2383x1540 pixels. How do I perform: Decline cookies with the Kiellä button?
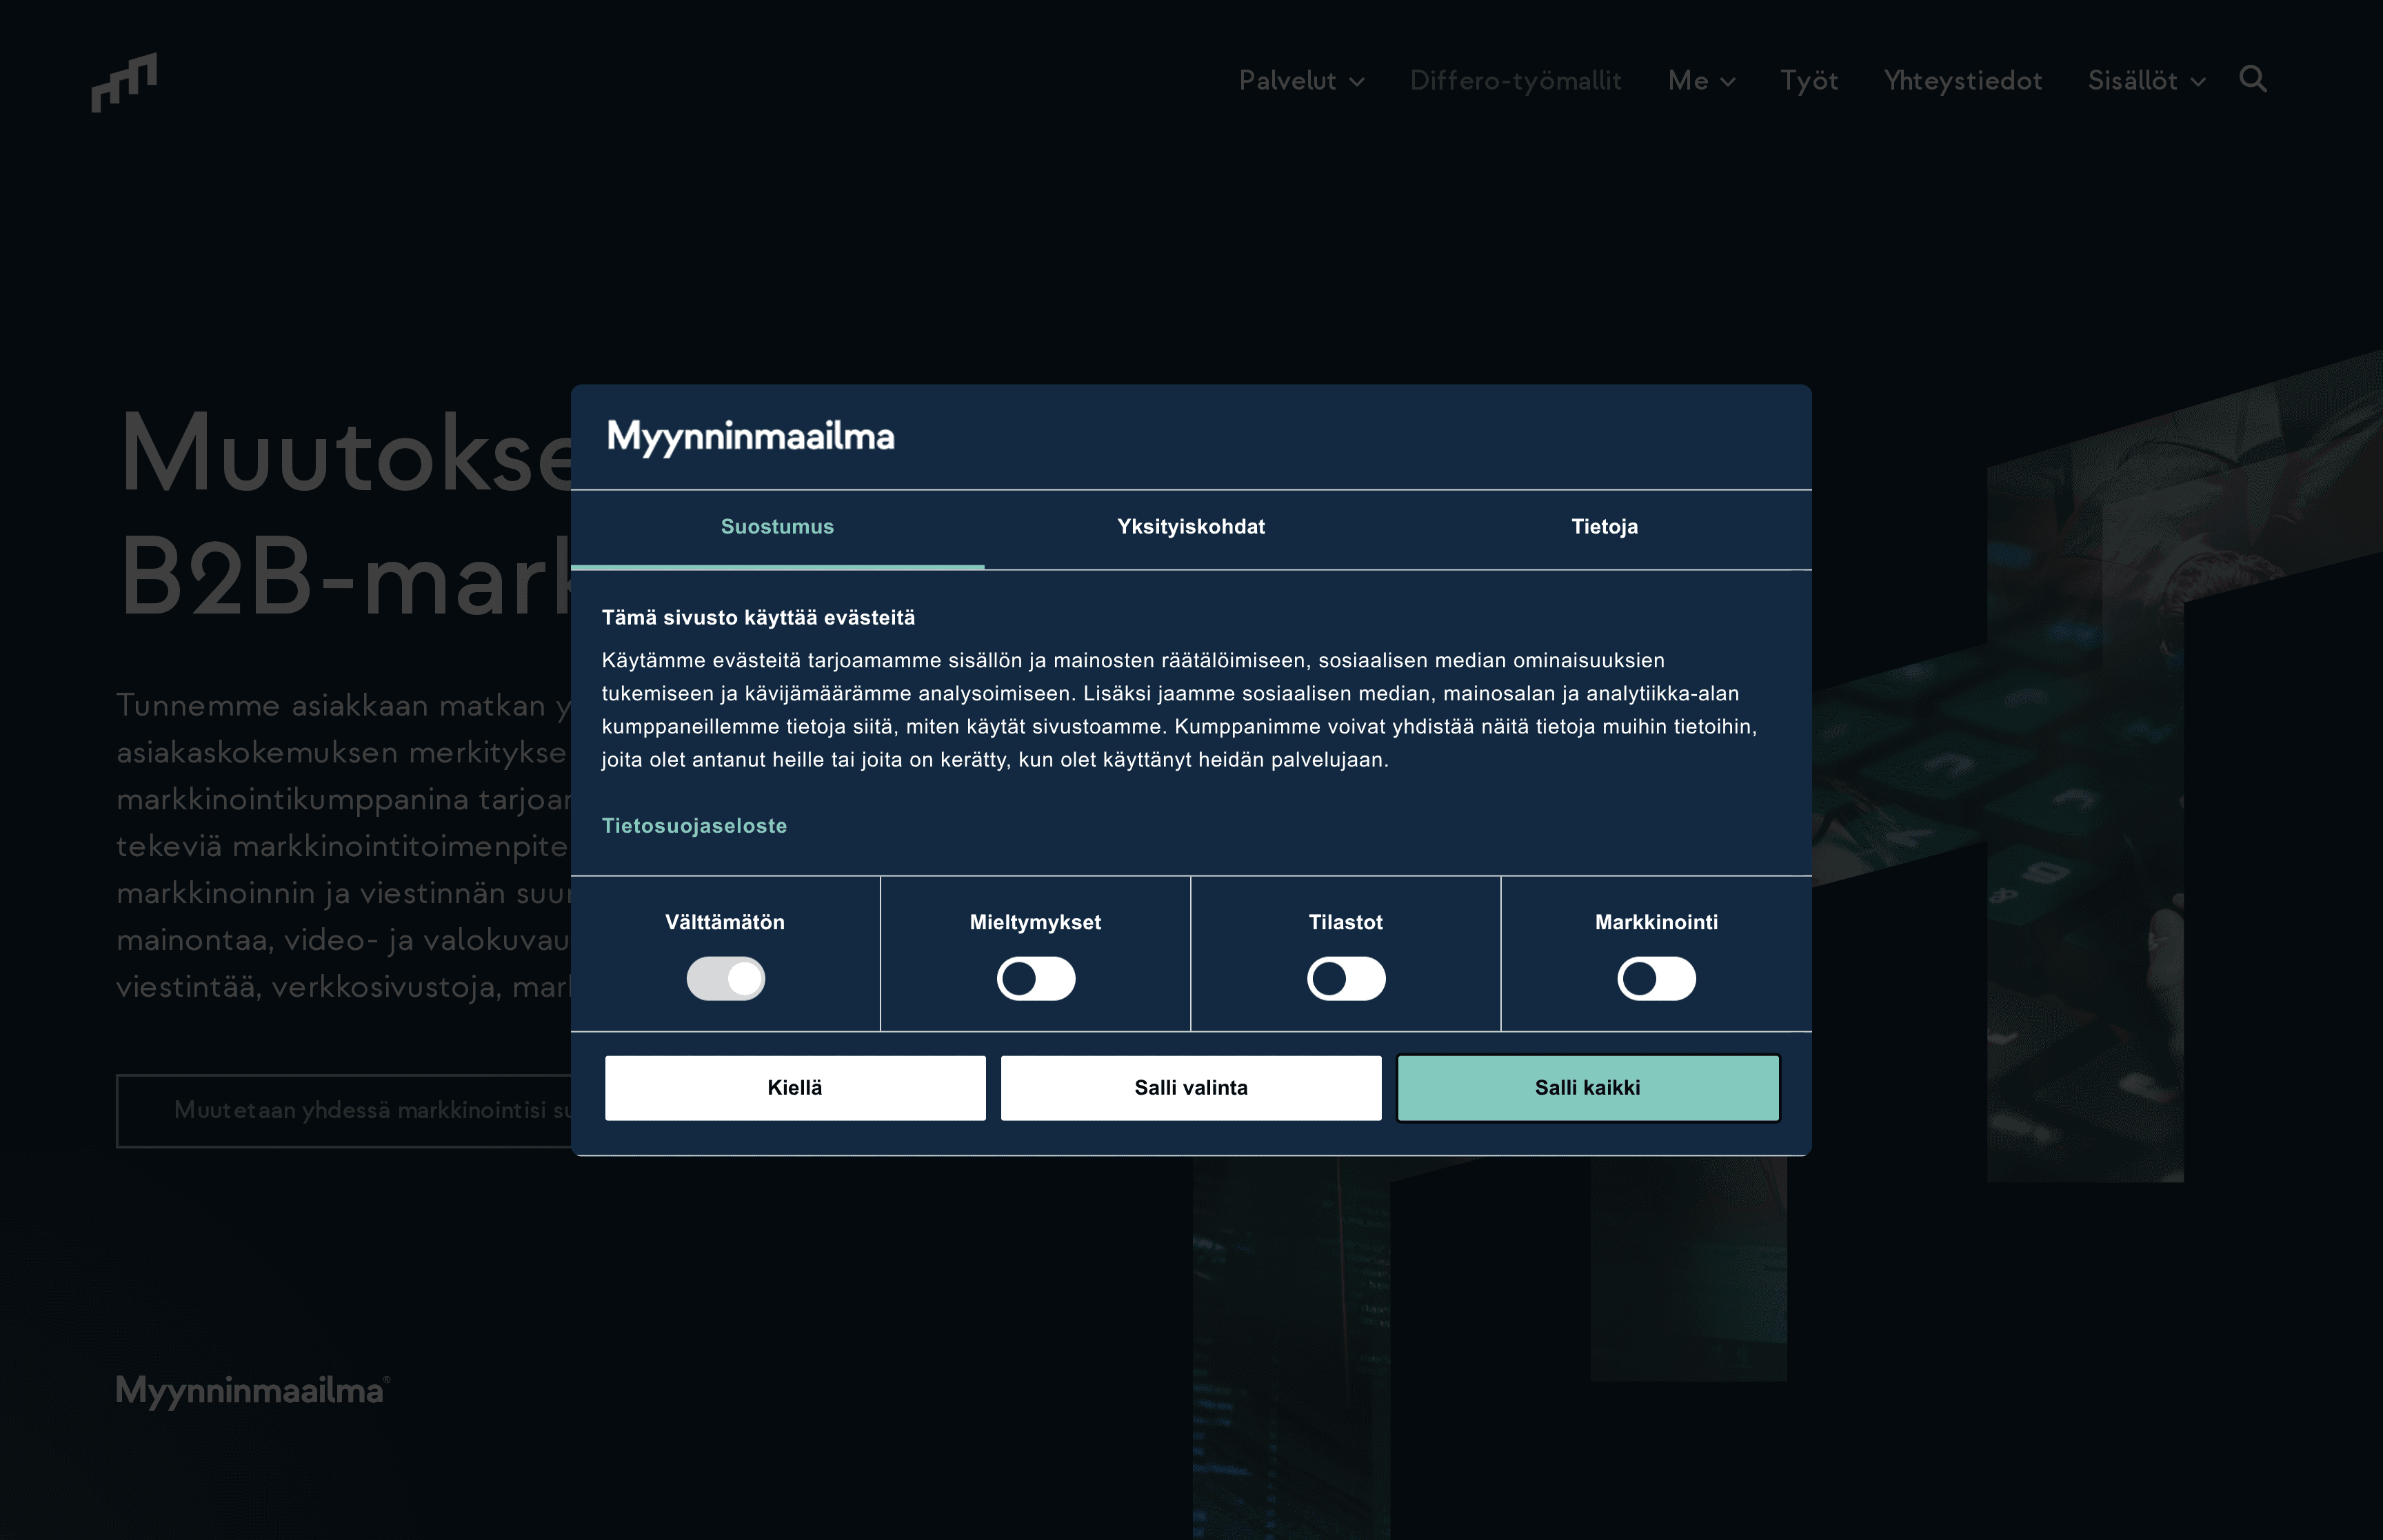tap(794, 1087)
